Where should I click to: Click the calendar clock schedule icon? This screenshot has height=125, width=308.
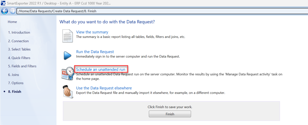click(x=67, y=74)
